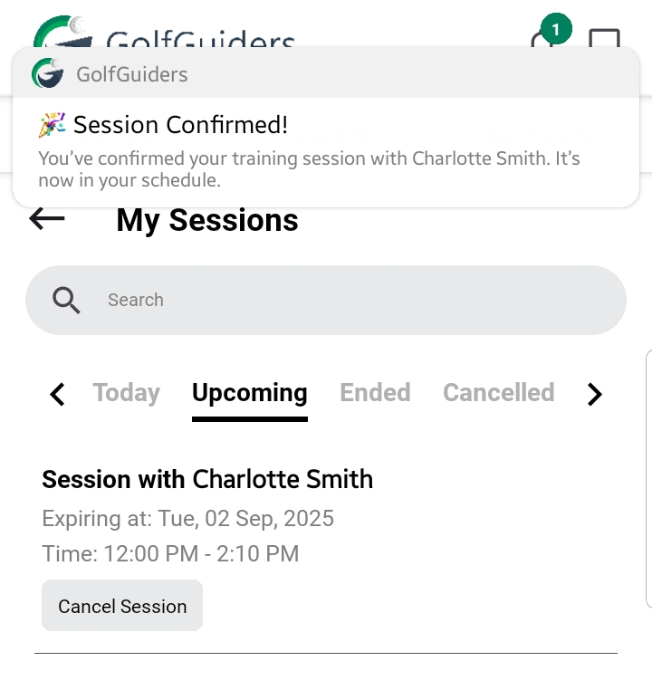Switch to the Today tab
This screenshot has height=690, width=652.
pos(126,393)
